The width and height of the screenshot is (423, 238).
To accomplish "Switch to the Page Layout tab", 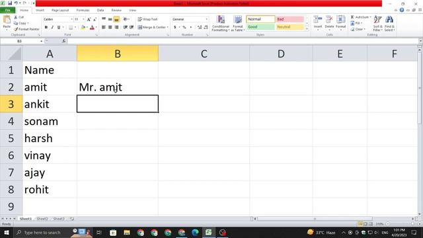I will pyautogui.click(x=60, y=11).
